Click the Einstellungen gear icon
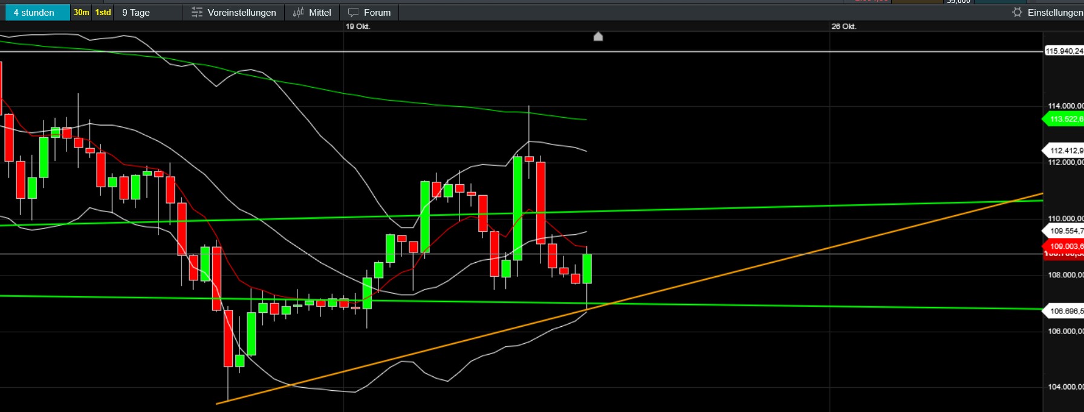This screenshot has height=412, width=1084. pos(1017,13)
